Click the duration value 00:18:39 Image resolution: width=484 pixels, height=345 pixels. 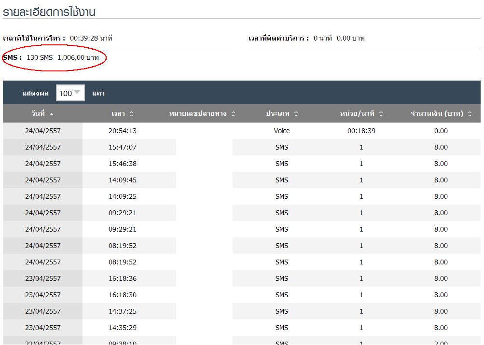coord(361,131)
